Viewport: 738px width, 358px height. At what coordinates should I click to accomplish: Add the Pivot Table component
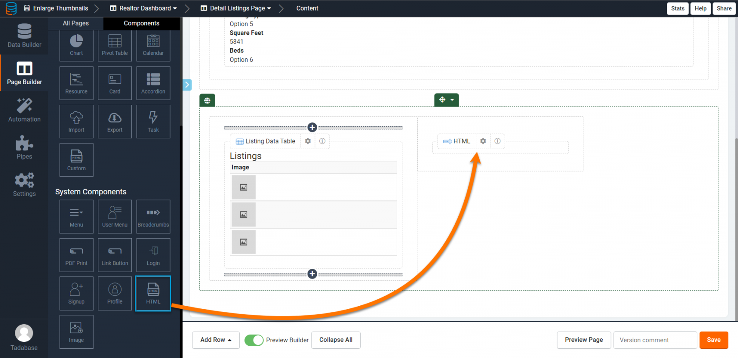point(115,46)
